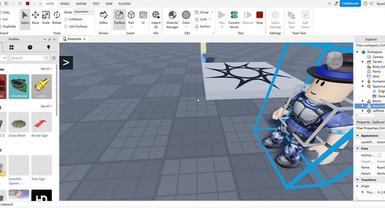The image size is (385, 216).
Task: Select the Light category thumbnail
Action: click(x=42, y=86)
